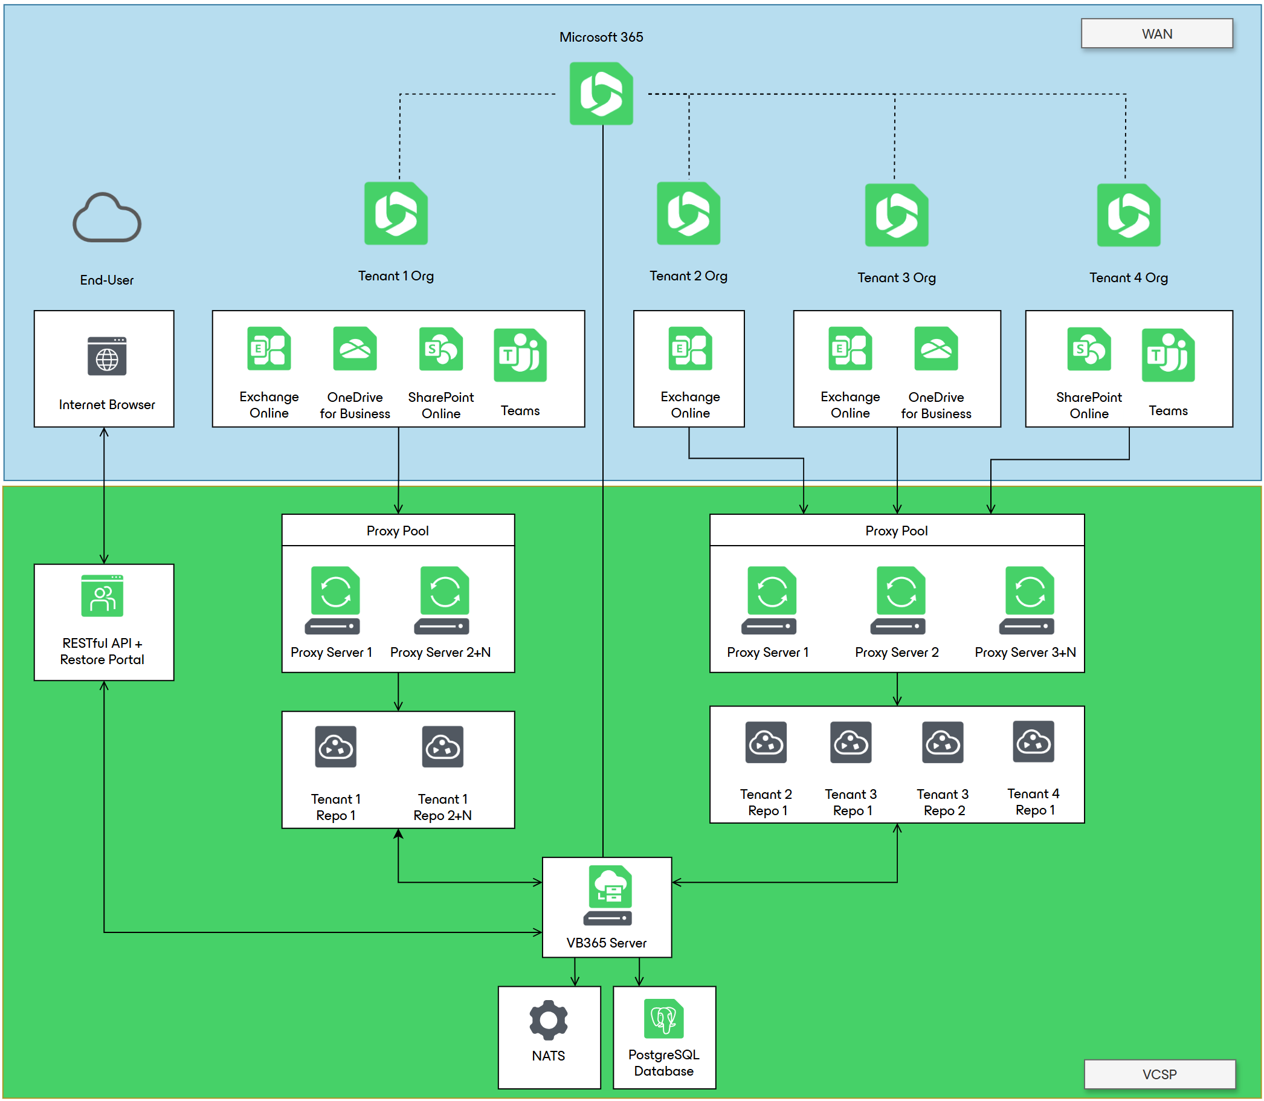This screenshot has height=1101, width=1264.
Task: Click Tenant 2 Exchange Online icon
Action: pos(690,348)
